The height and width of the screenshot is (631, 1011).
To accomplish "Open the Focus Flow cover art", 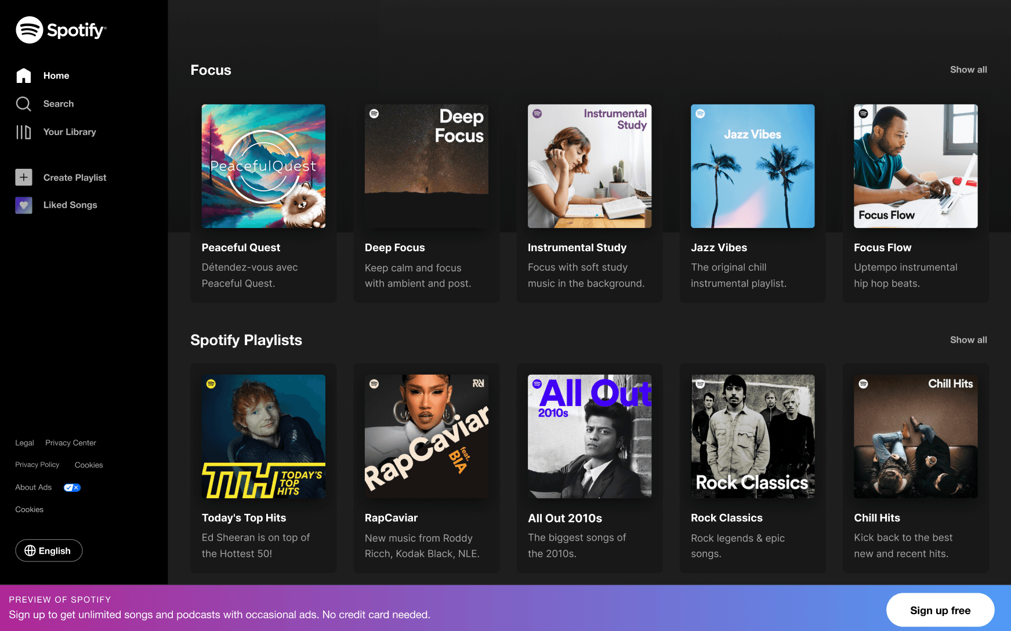I will pos(915,166).
